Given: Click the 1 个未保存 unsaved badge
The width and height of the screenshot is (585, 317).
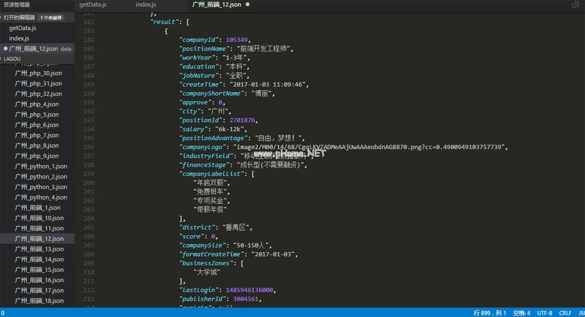Looking at the screenshot, I should (51, 18).
